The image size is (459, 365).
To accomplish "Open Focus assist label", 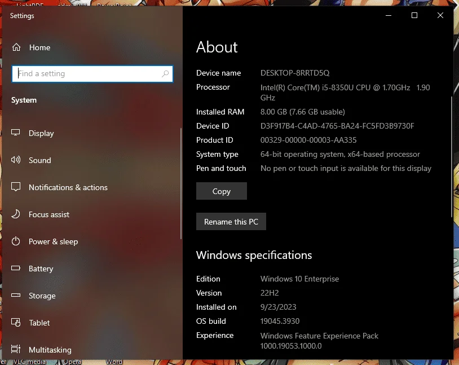I will coord(49,214).
